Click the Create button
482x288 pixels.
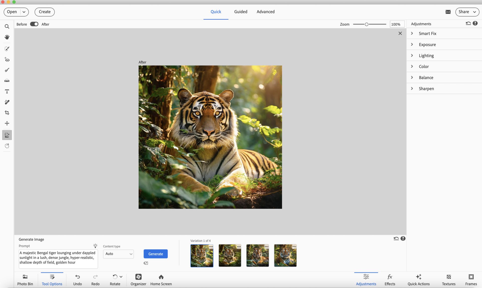(x=45, y=12)
